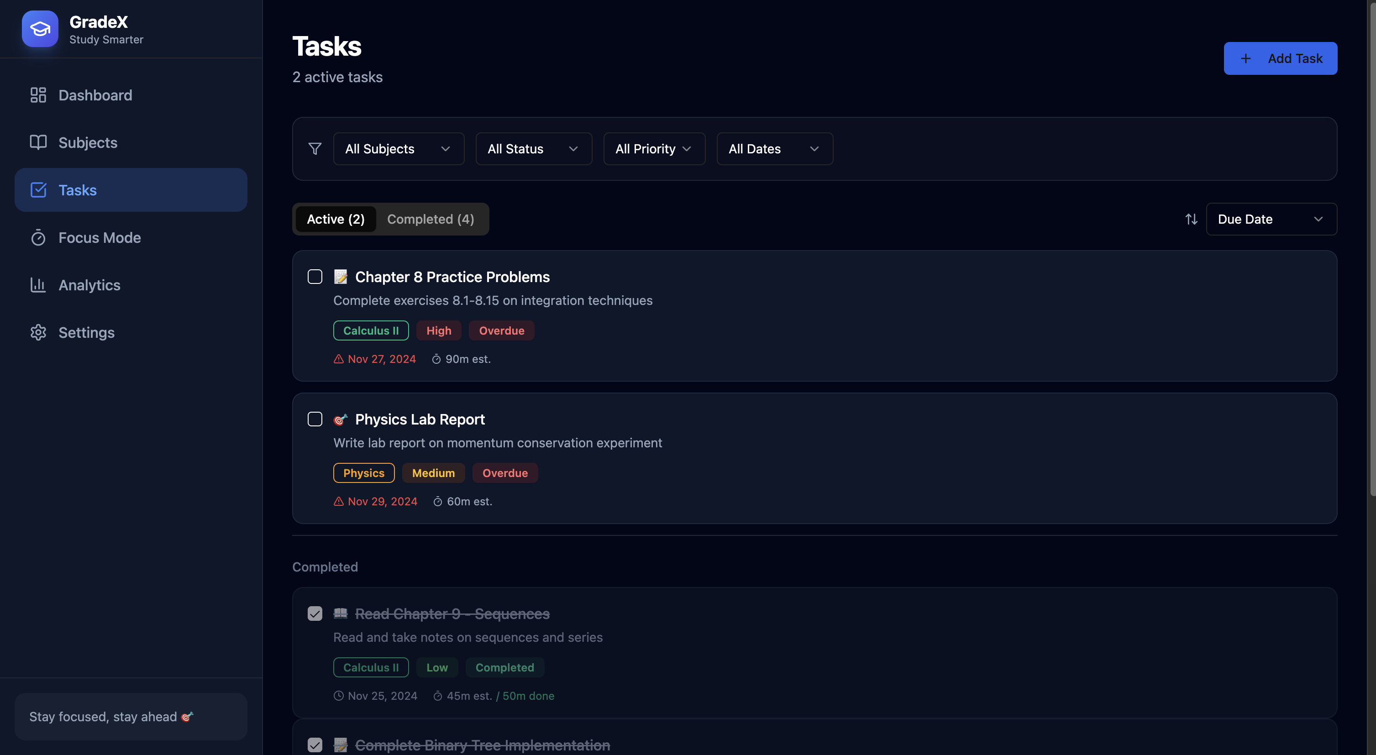Viewport: 1376px width, 755px height.
Task: Click the Subjects book icon
Action: point(38,142)
